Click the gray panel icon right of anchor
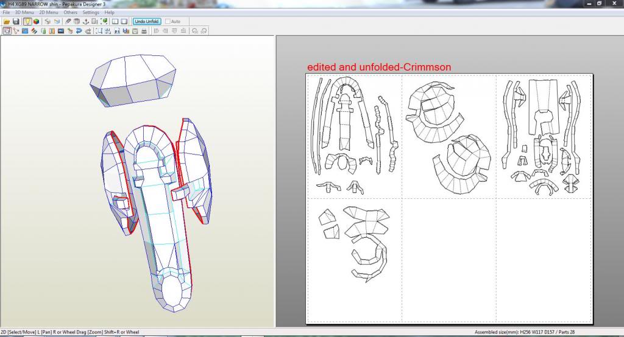 94,21
